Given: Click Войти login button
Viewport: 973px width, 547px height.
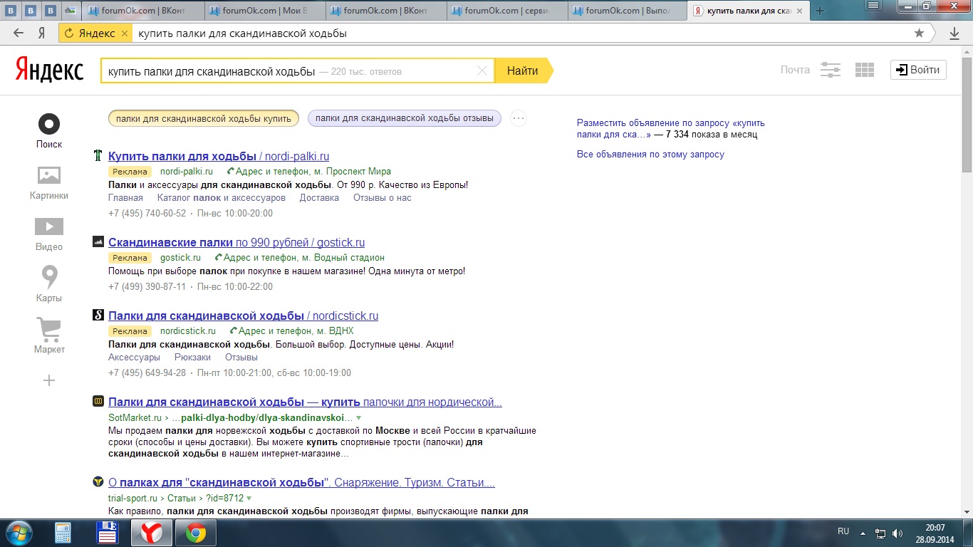Looking at the screenshot, I should [918, 70].
